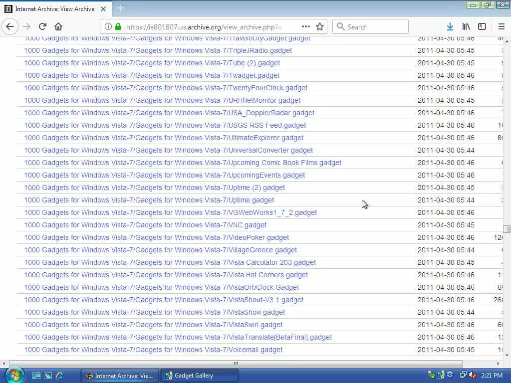This screenshot has height=383, width=511.
Task: Open Uptime.gadget link
Action: click(149, 200)
